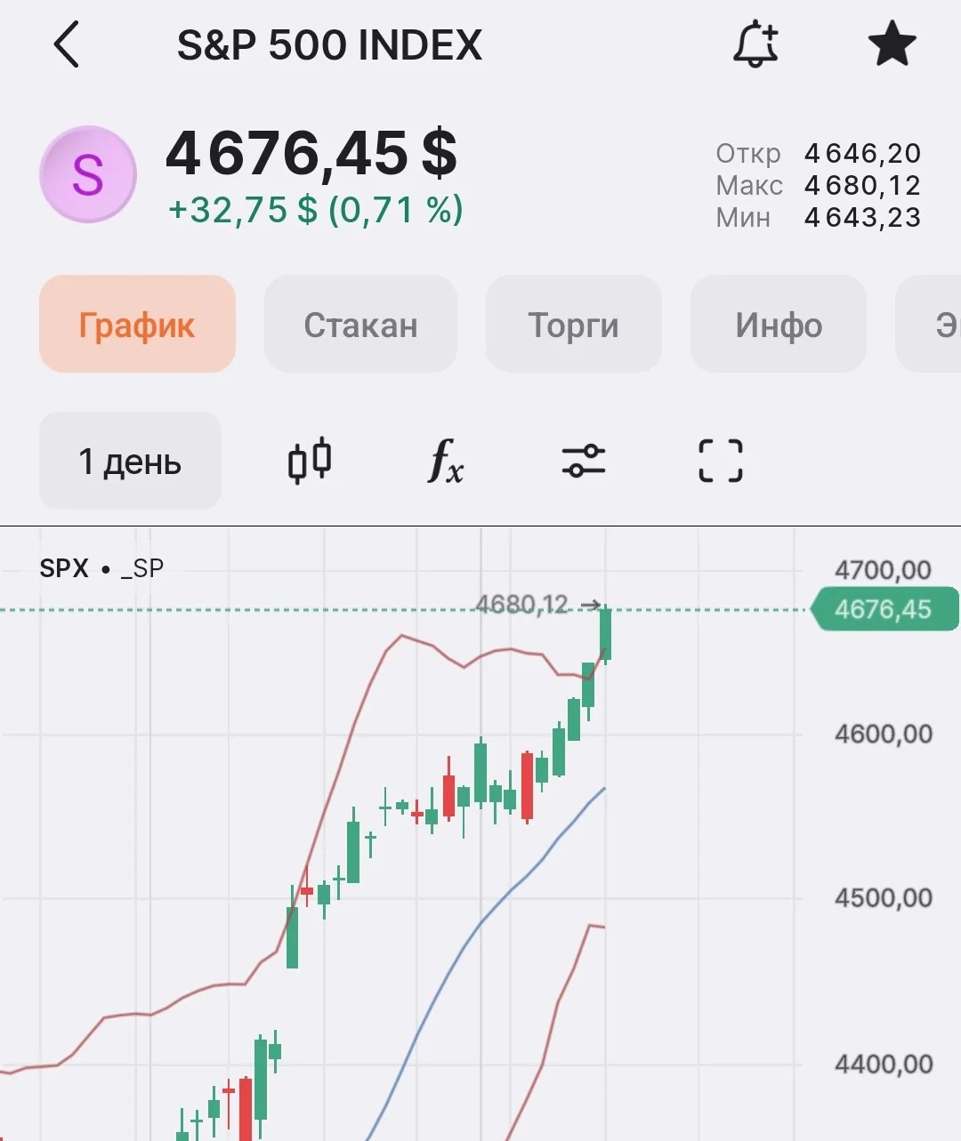961x1141 pixels.
Task: Change chart type via candlestick icon
Action: click(310, 461)
